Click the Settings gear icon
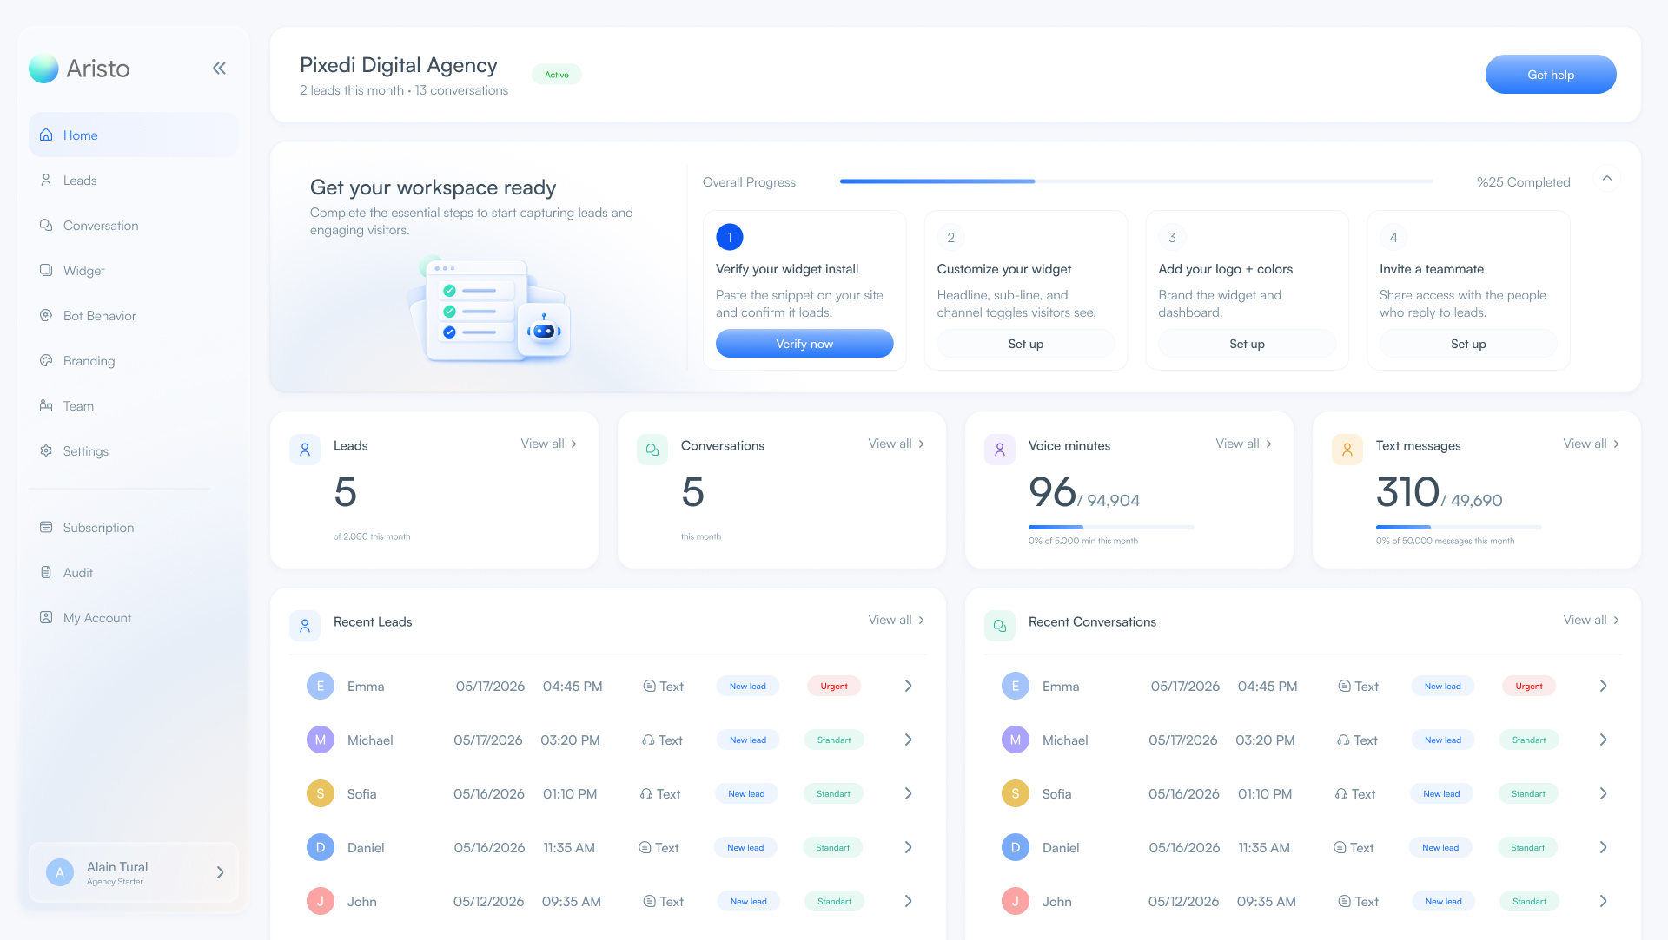This screenshot has height=940, width=1668. pos(46,451)
